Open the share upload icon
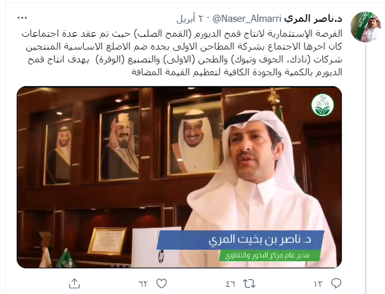385x294 pixels. [x=74, y=284]
